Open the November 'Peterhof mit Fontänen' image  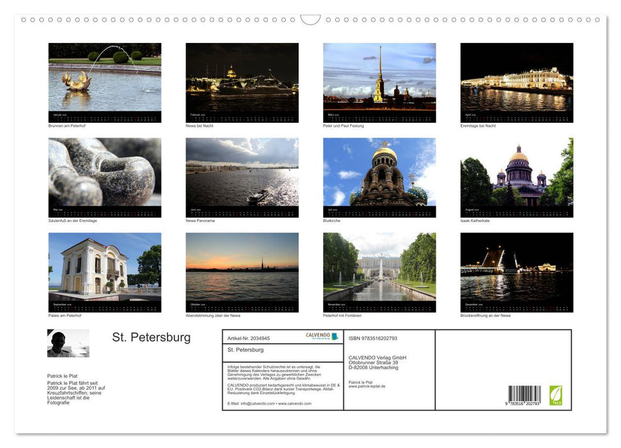[379, 270]
